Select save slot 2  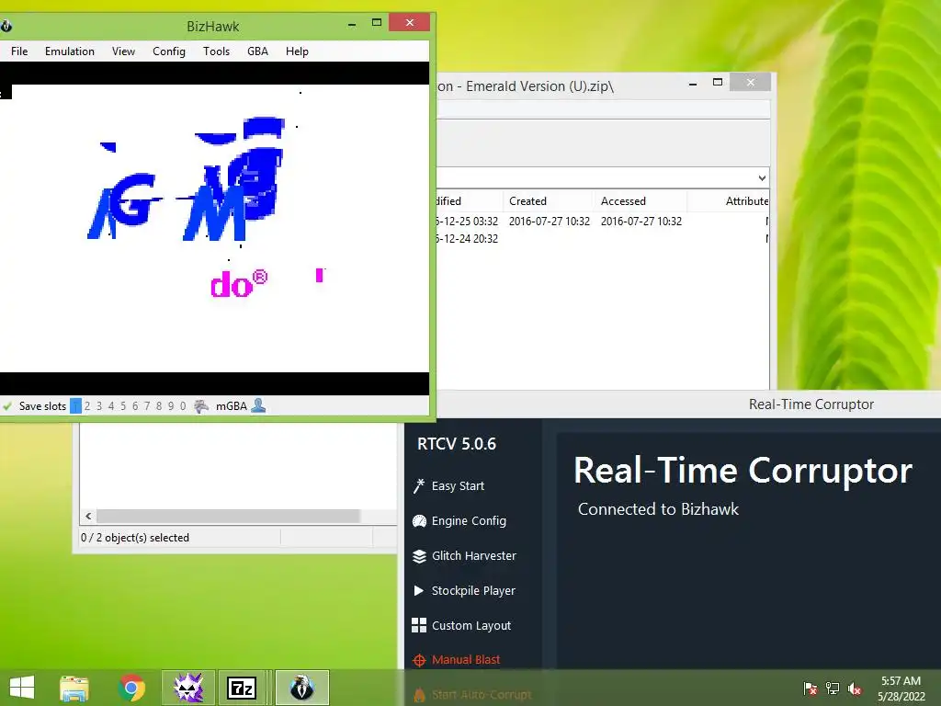pos(87,405)
